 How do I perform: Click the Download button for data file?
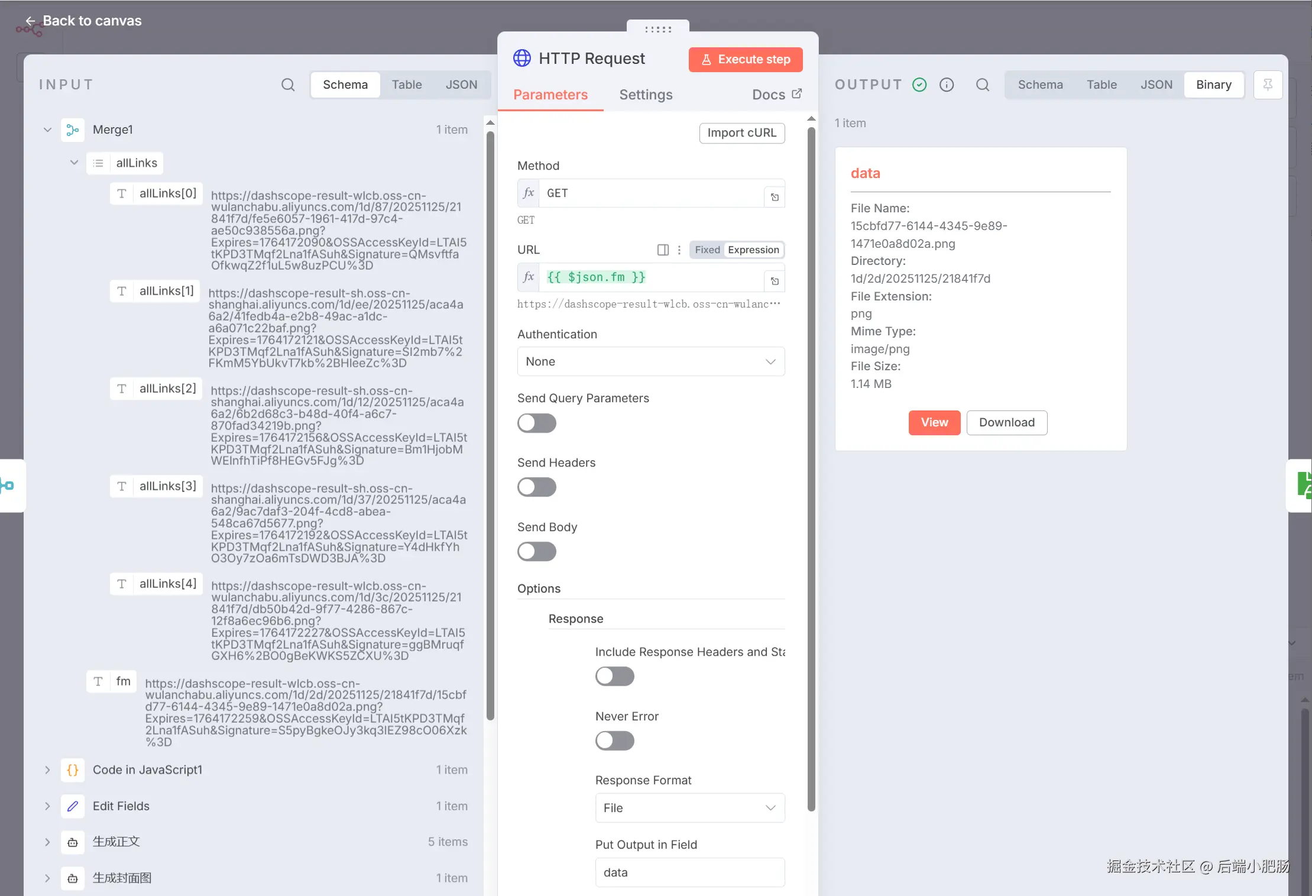pyautogui.click(x=1006, y=422)
